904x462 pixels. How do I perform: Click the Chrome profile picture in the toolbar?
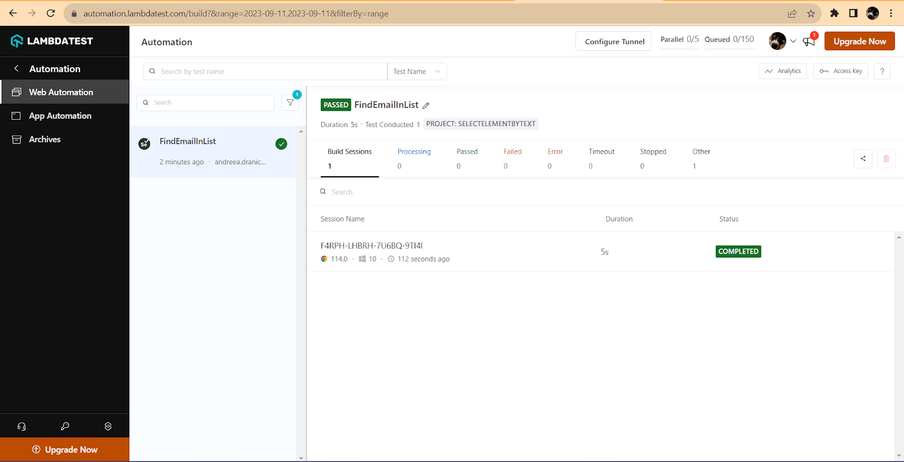click(x=872, y=13)
